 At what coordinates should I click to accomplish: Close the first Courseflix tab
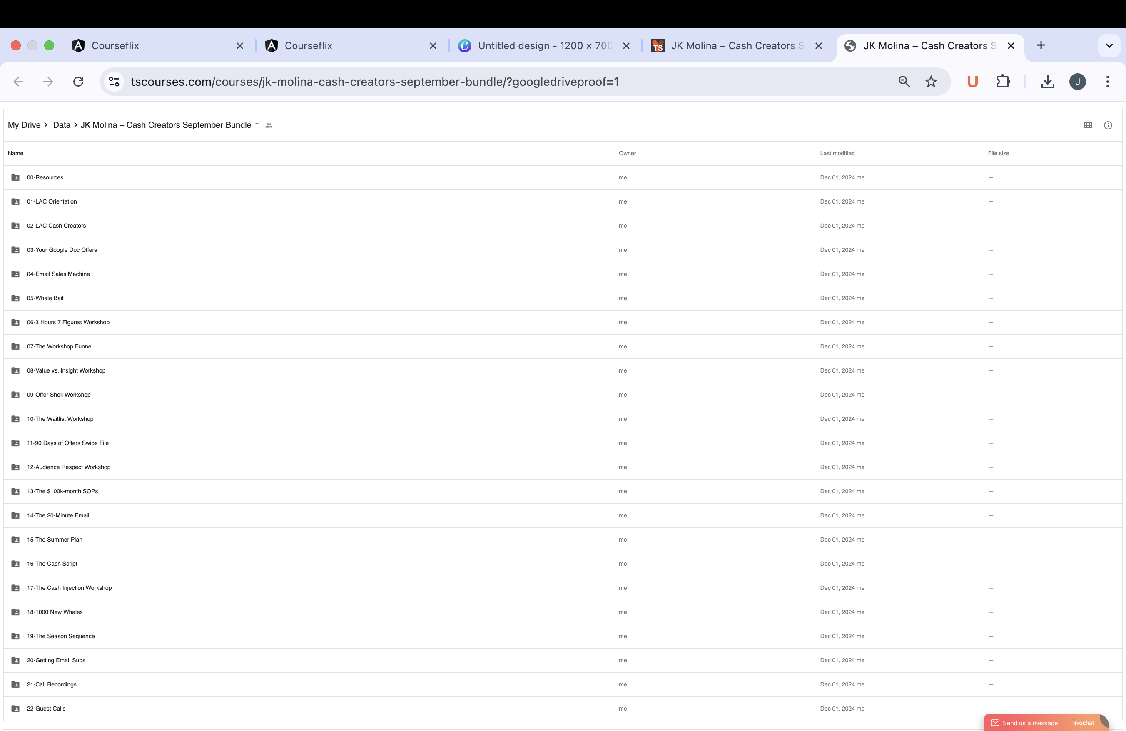(x=239, y=46)
